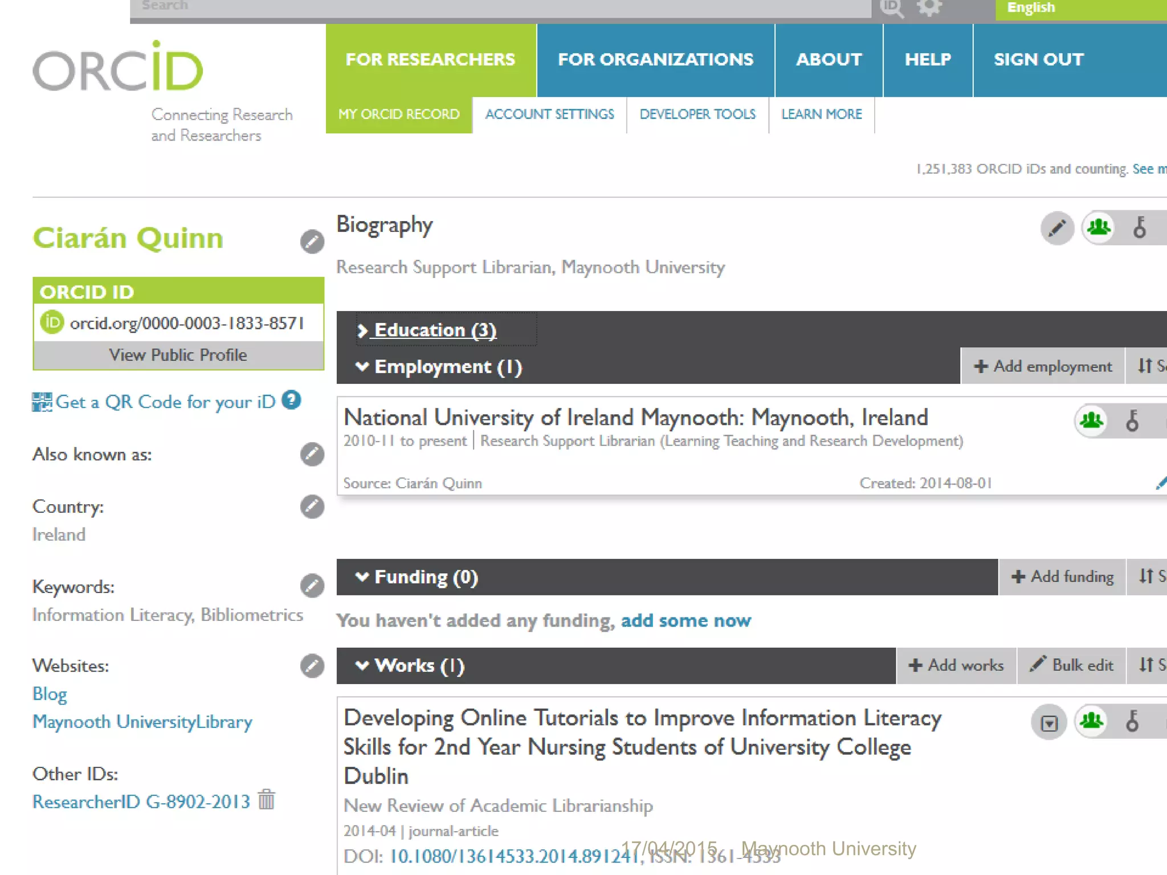Click the Developing Online Tutorials work title
Screen dimensions: 1167x875
[x=642, y=747]
